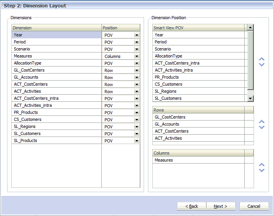274x216 pixels.
Task: Select GL_CostCenters in Dimensions table
Action: [x=56, y=70]
